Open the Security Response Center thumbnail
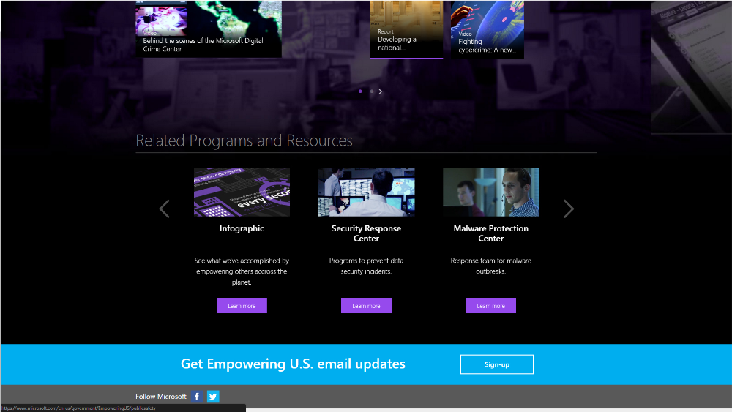 click(367, 192)
